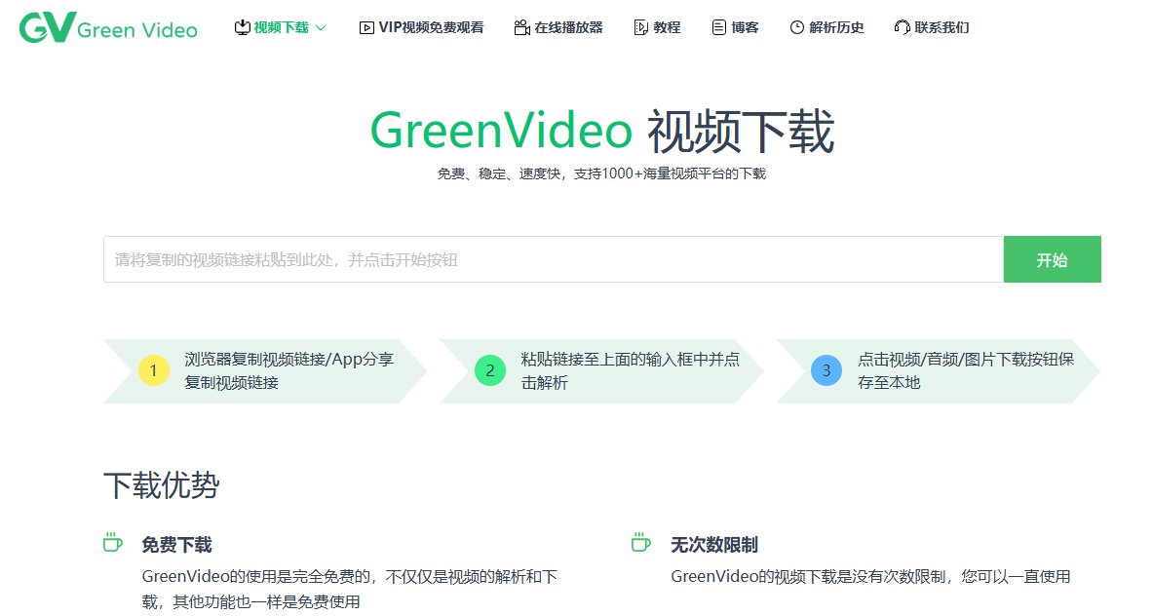
Task: Focus the video link input field
Action: [553, 259]
